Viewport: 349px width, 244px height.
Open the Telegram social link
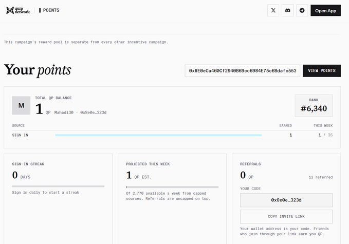click(302, 10)
